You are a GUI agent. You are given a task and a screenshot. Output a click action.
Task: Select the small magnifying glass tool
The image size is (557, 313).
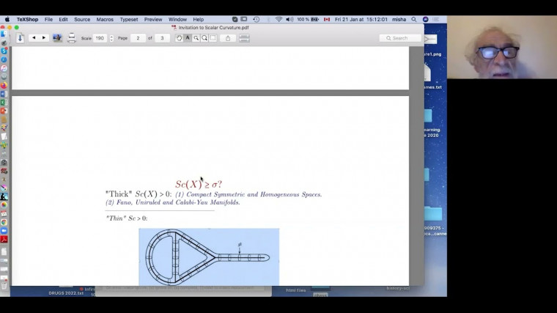[x=196, y=38]
